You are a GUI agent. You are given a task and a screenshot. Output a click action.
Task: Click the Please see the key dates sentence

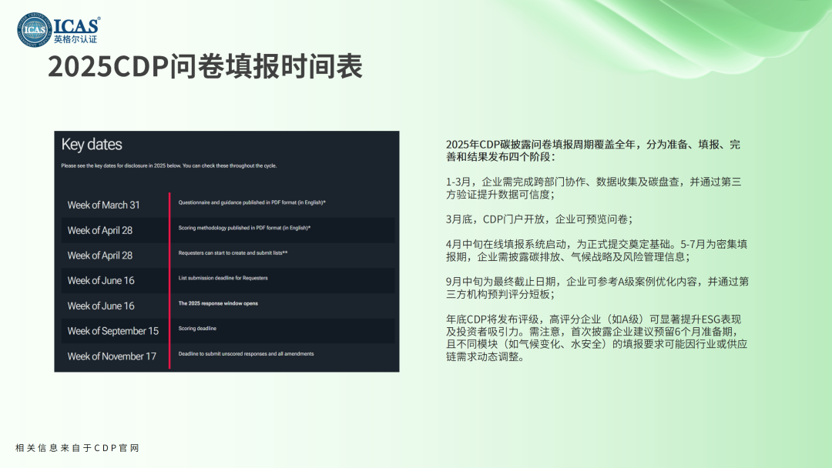pyautogui.click(x=169, y=165)
